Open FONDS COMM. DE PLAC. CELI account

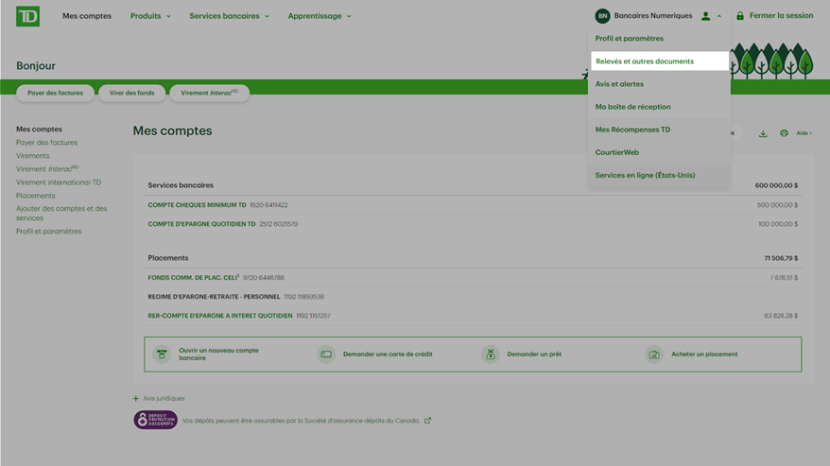click(193, 278)
